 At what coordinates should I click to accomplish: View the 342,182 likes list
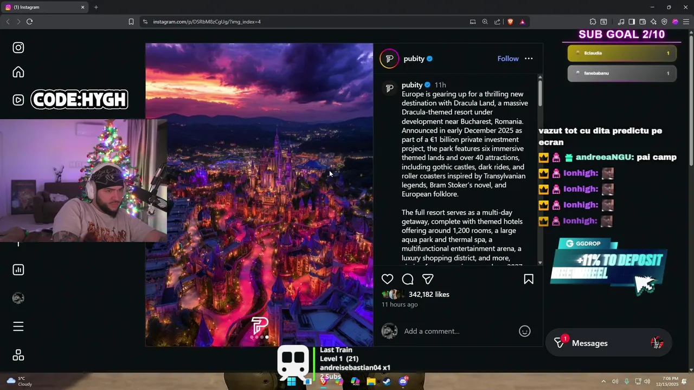point(429,294)
